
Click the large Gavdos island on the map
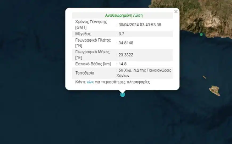215,91
